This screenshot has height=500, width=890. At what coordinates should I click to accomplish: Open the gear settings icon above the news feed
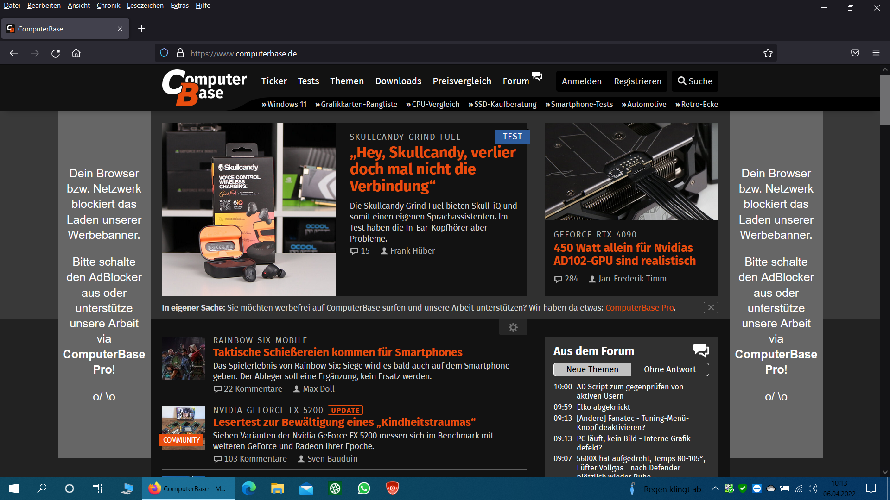tap(513, 327)
